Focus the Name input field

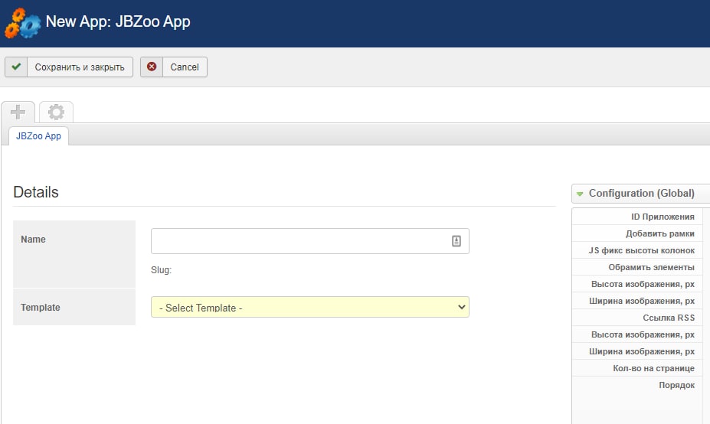click(309, 241)
